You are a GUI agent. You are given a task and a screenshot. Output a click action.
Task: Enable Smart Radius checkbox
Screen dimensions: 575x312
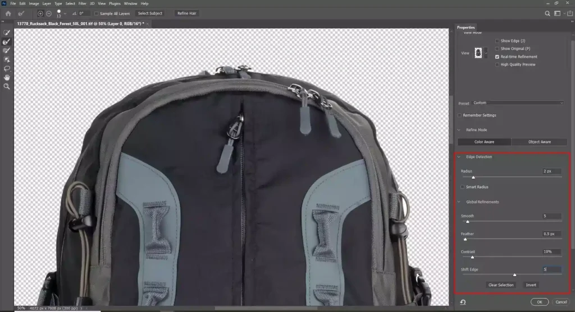click(x=463, y=187)
